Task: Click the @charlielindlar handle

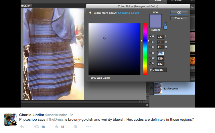Action: point(56,115)
